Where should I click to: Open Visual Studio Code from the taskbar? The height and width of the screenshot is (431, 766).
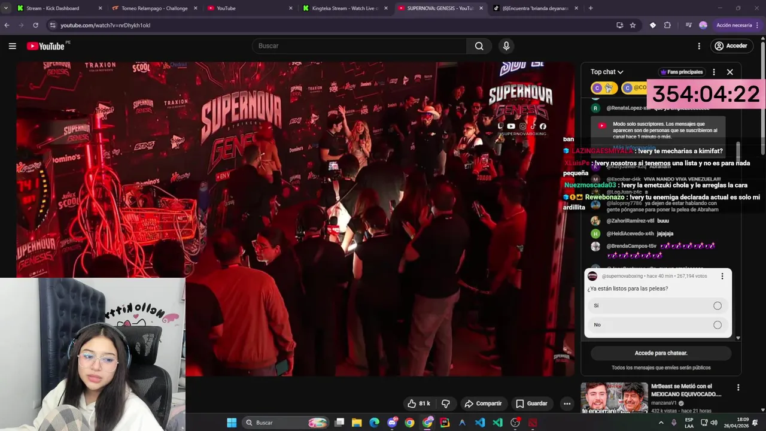pyautogui.click(x=480, y=423)
